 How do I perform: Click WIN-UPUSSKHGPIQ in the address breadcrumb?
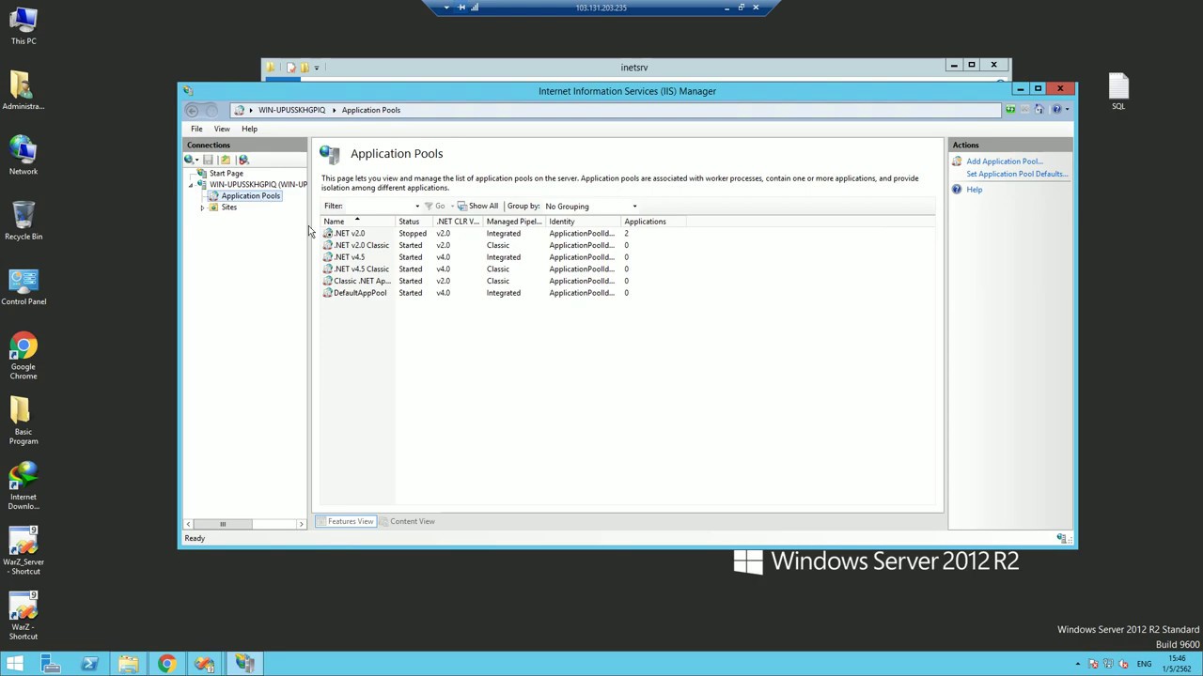291,110
